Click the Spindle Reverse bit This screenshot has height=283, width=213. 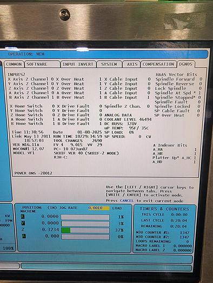point(178,84)
